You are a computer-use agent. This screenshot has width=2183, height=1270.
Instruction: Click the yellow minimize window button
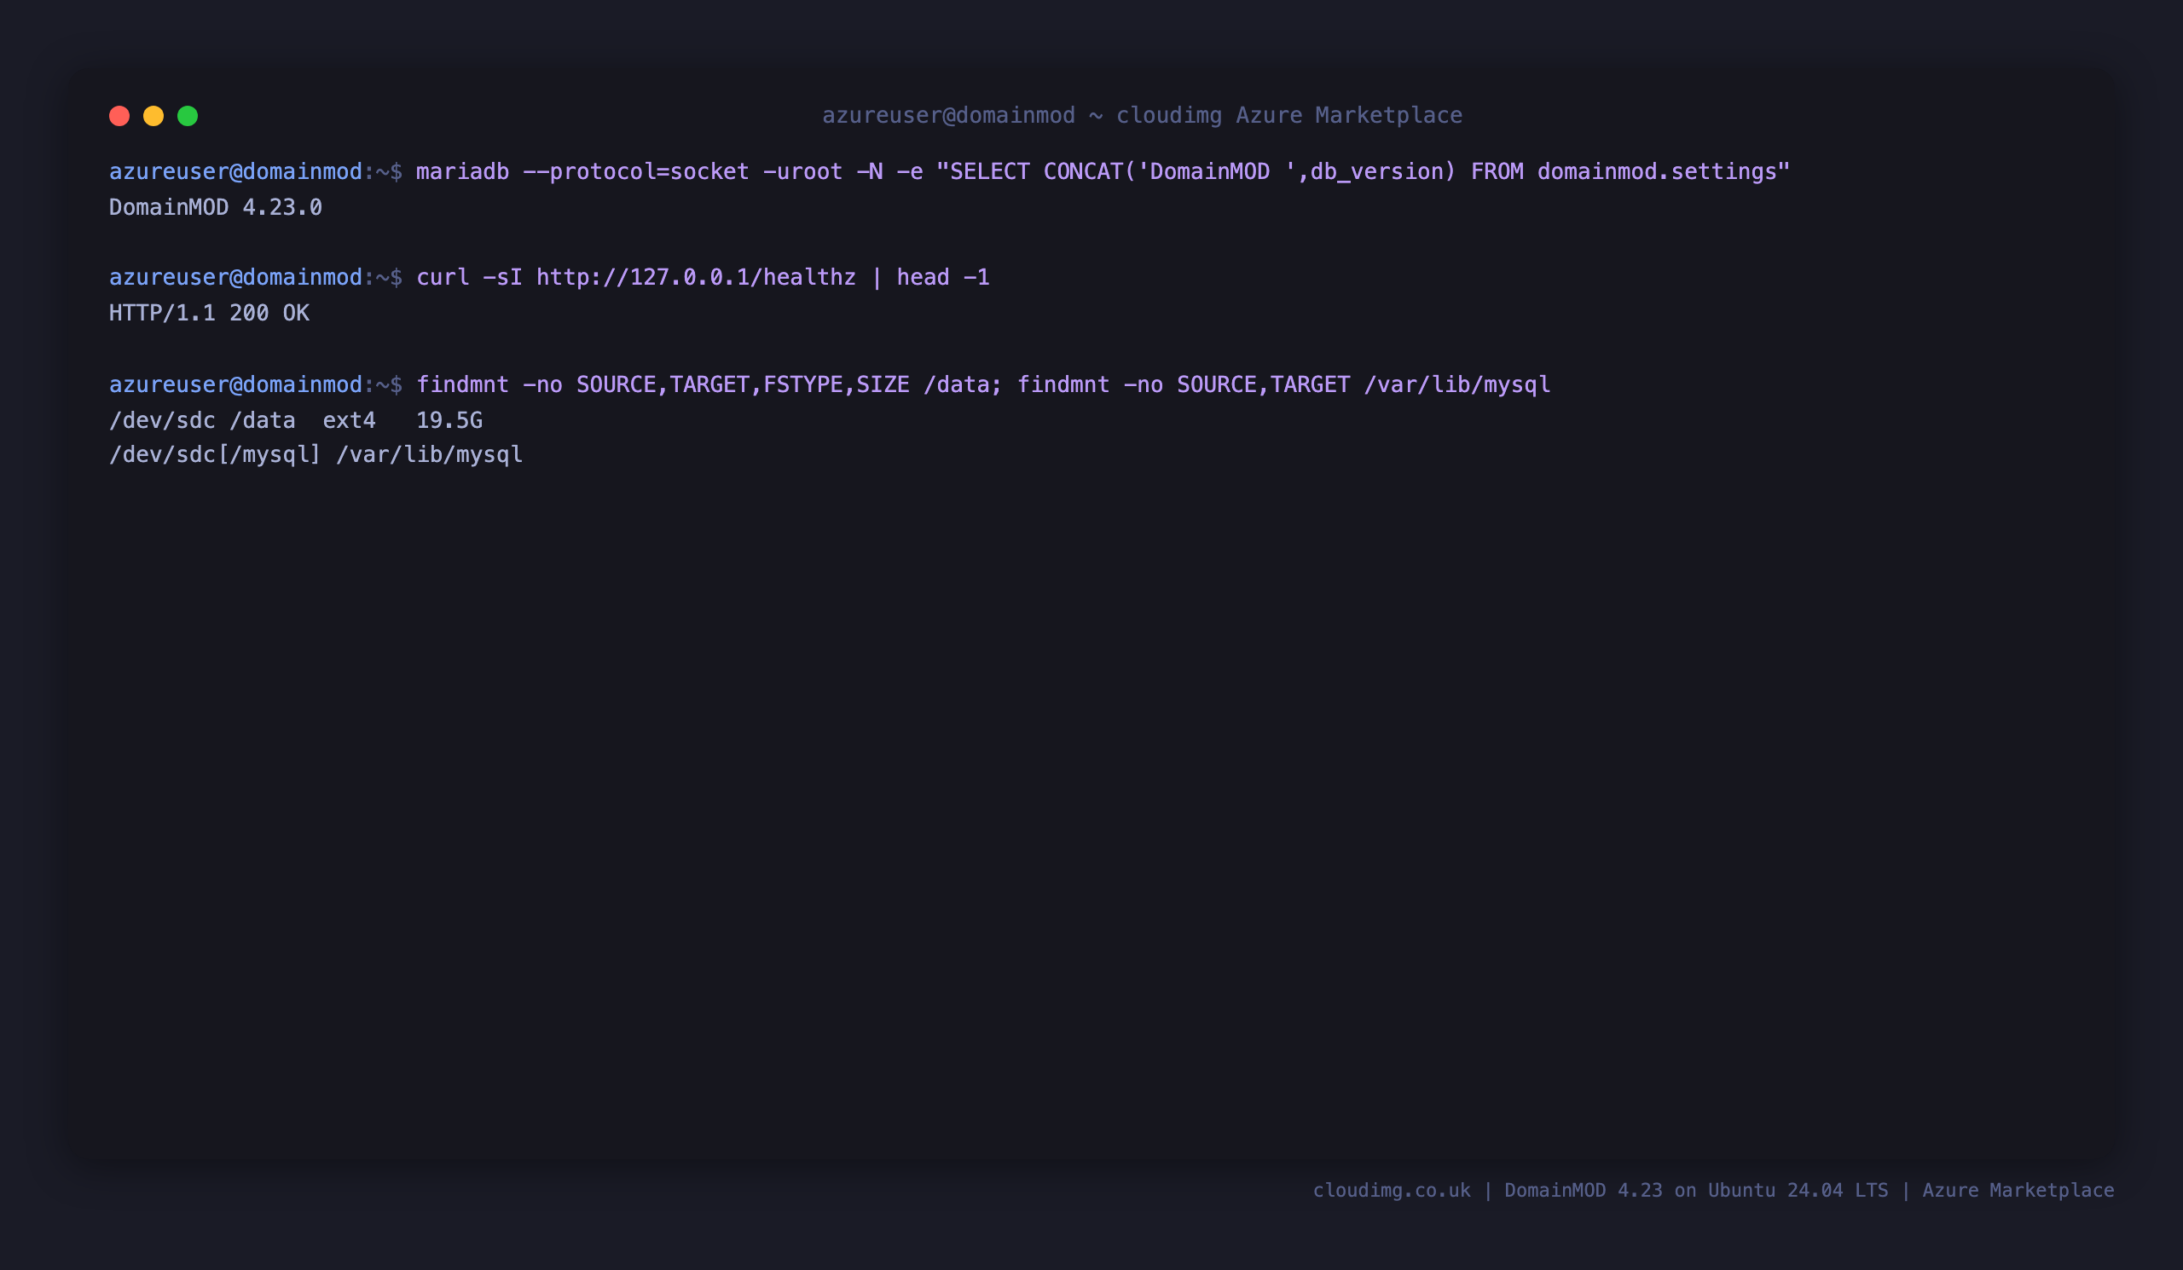153,116
